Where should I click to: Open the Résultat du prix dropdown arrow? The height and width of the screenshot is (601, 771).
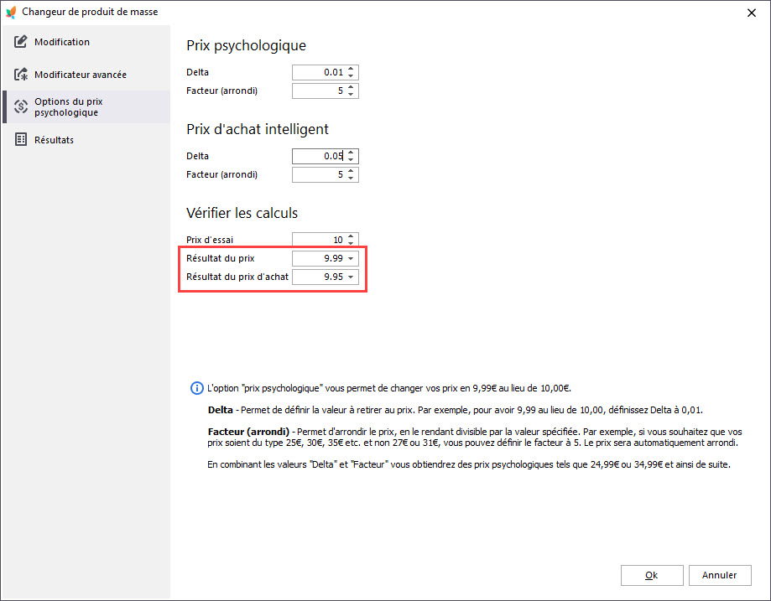coord(351,258)
